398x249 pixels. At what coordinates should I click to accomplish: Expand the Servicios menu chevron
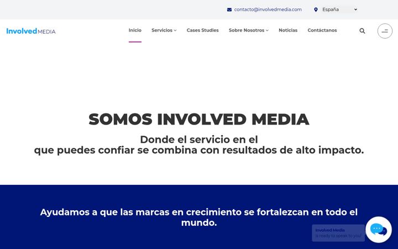pos(175,30)
